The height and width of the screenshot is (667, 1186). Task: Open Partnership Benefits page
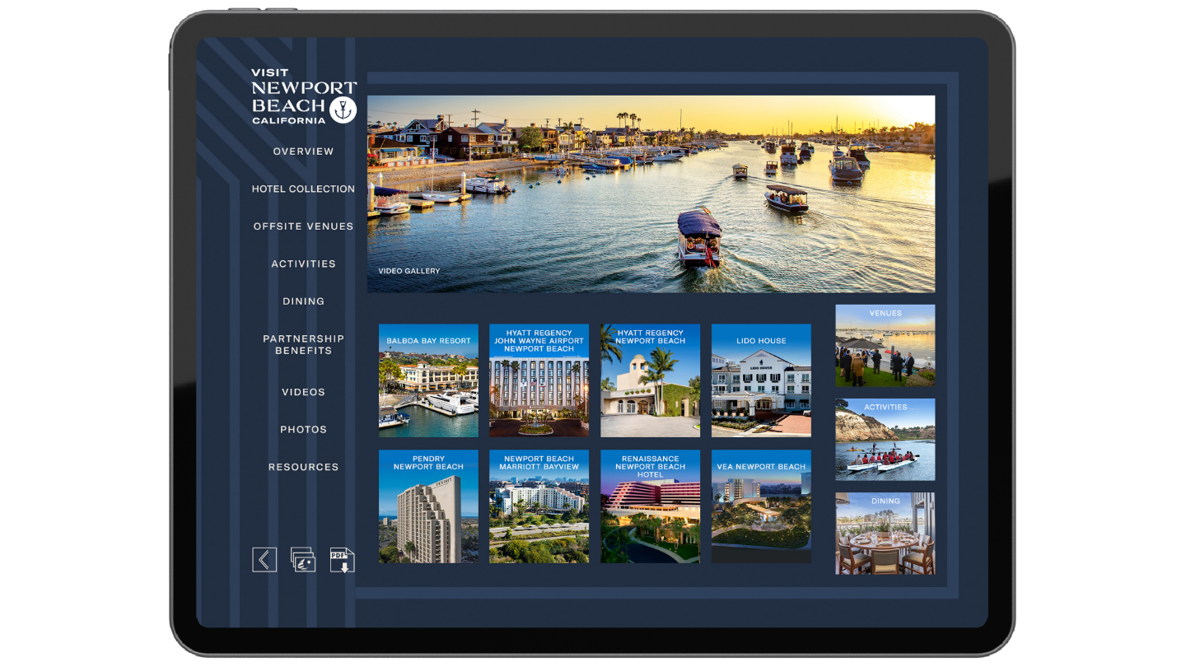coord(304,344)
